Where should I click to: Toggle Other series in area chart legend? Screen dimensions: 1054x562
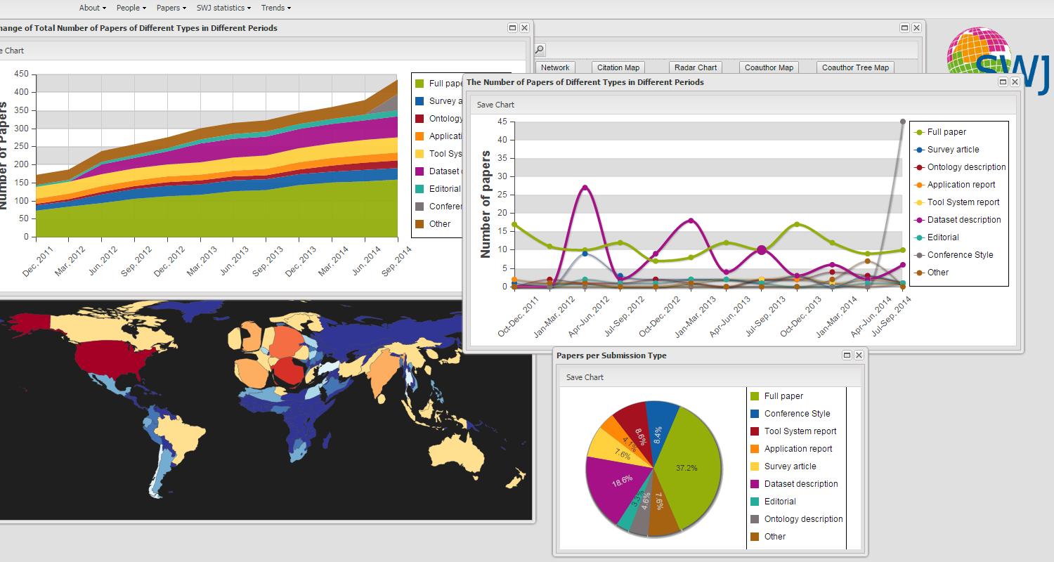(x=439, y=224)
